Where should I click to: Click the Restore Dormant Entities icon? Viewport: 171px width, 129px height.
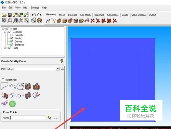point(87,21)
